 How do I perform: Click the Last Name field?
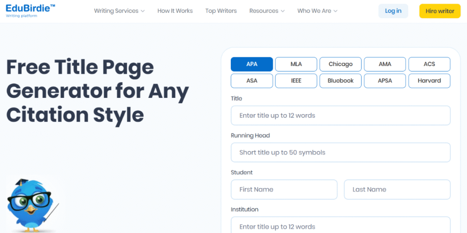pos(397,189)
